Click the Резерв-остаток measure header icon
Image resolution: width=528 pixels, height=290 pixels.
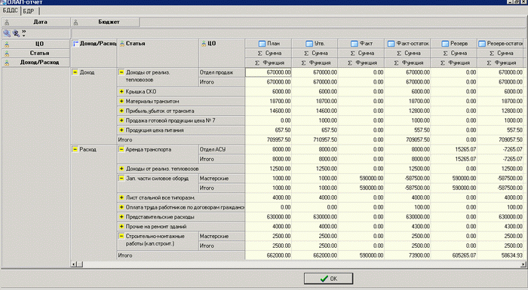[482, 44]
